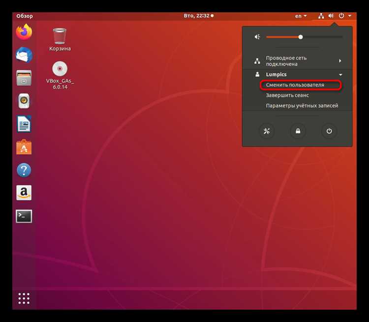Open power off button in system menu

click(329, 131)
